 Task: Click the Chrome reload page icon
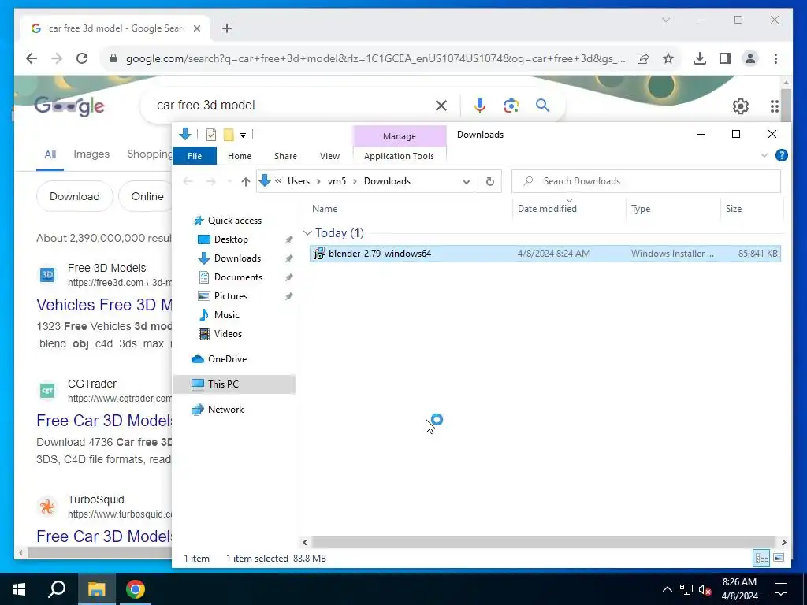[x=82, y=58]
